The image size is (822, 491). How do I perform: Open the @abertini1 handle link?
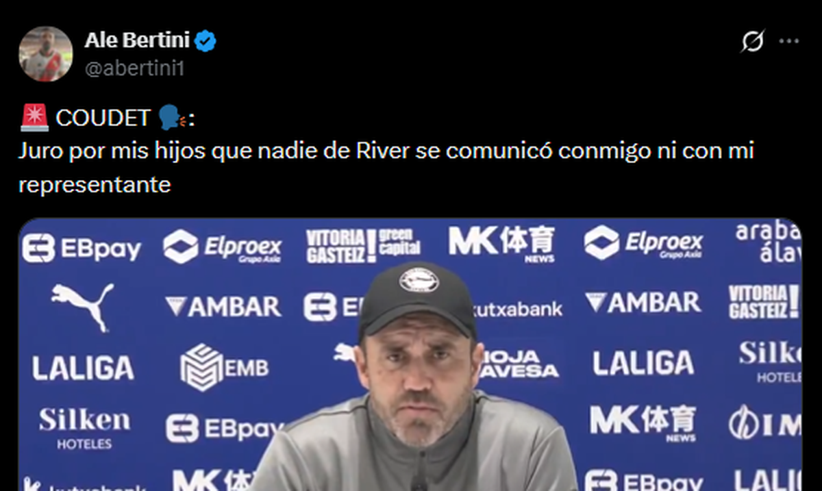click(x=134, y=68)
